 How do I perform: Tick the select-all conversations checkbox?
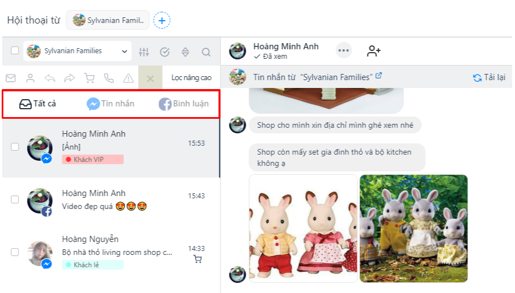(x=15, y=50)
